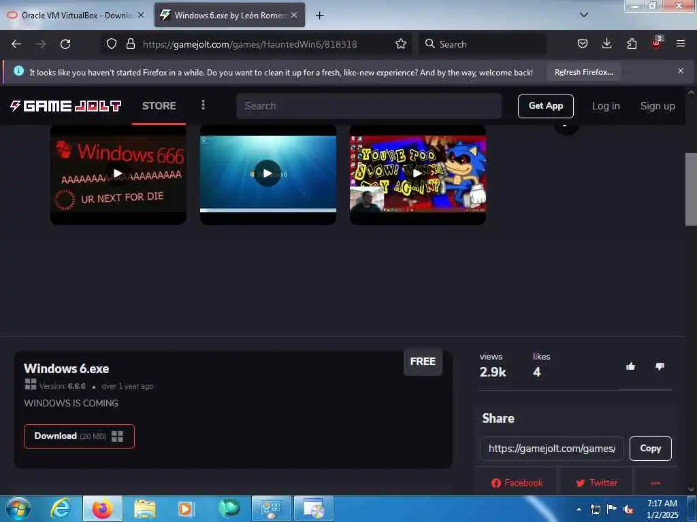Launch Internet Explorer from the taskbar
This screenshot has height=522, width=697.
click(61, 508)
